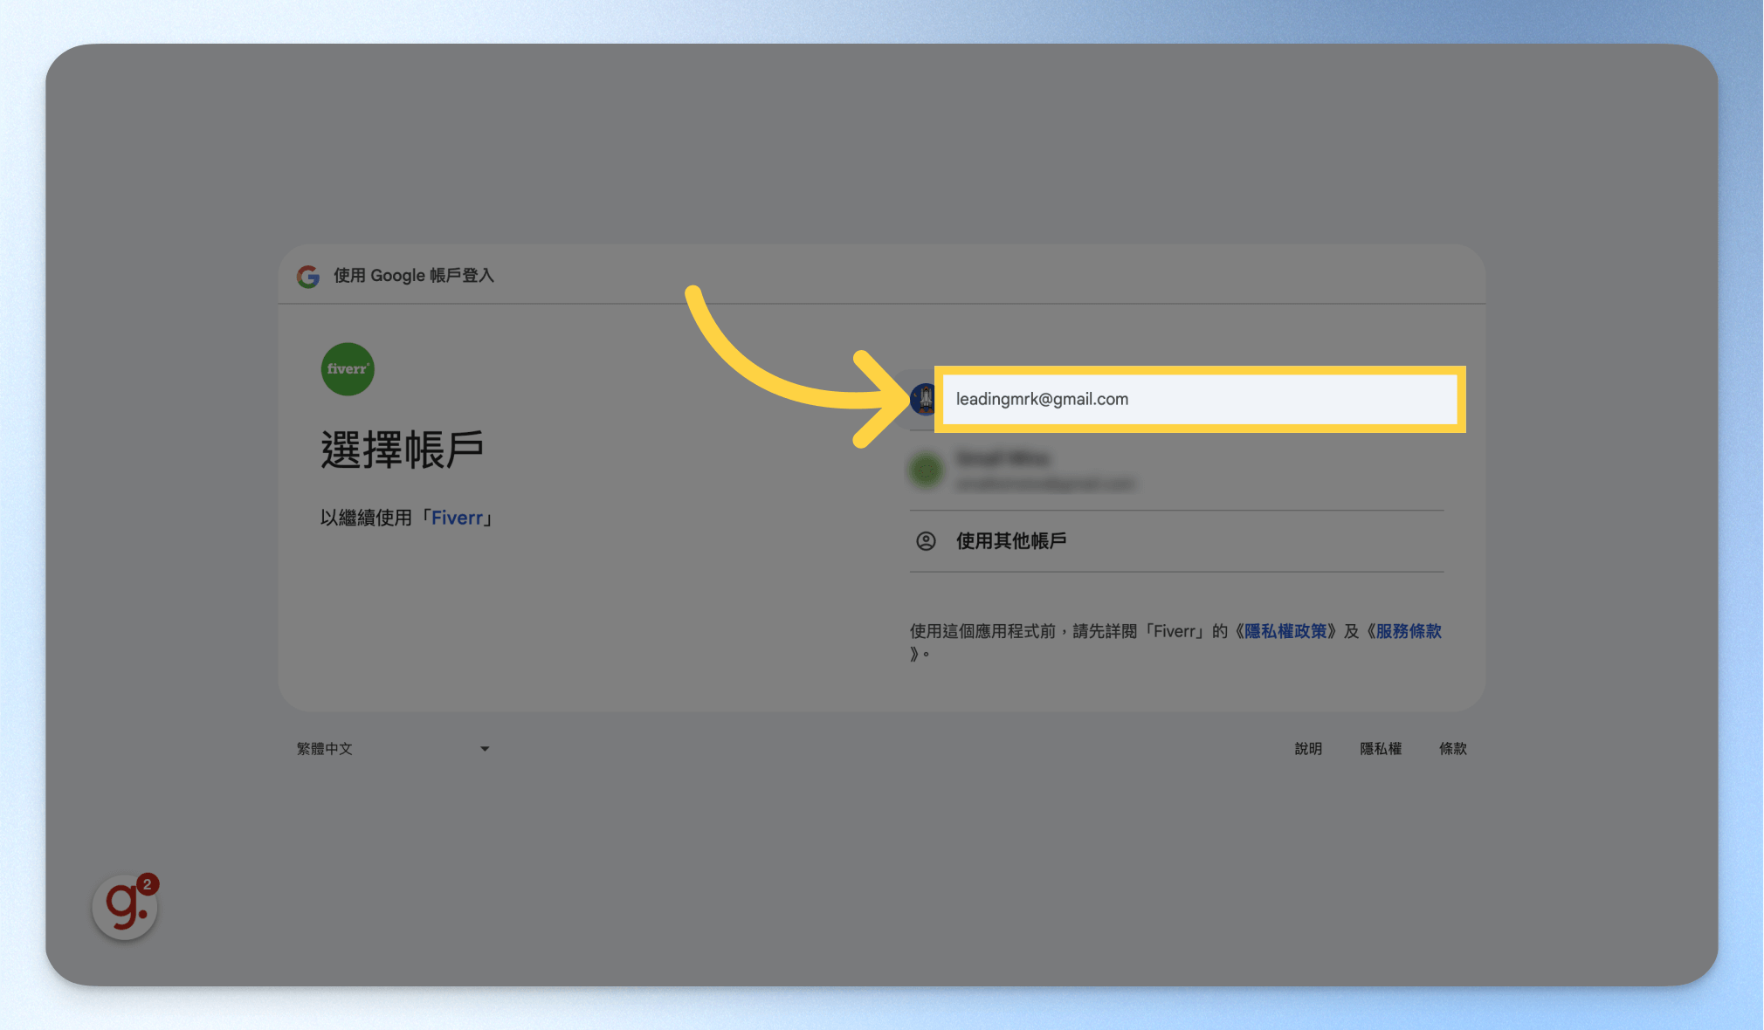Open the red "g." floating badge widget

coord(125,908)
